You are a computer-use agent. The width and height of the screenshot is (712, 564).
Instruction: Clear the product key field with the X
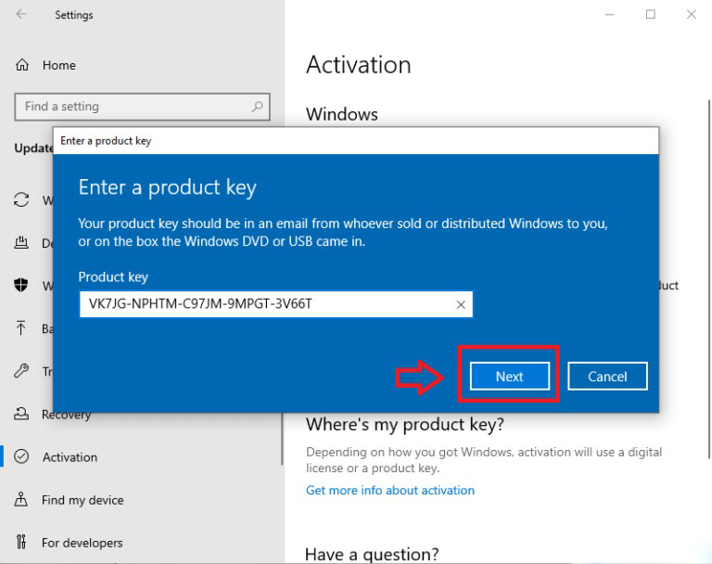[x=461, y=304]
